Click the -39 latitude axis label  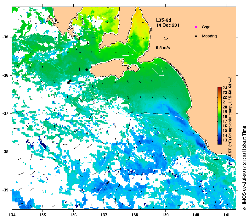tap(6, 190)
